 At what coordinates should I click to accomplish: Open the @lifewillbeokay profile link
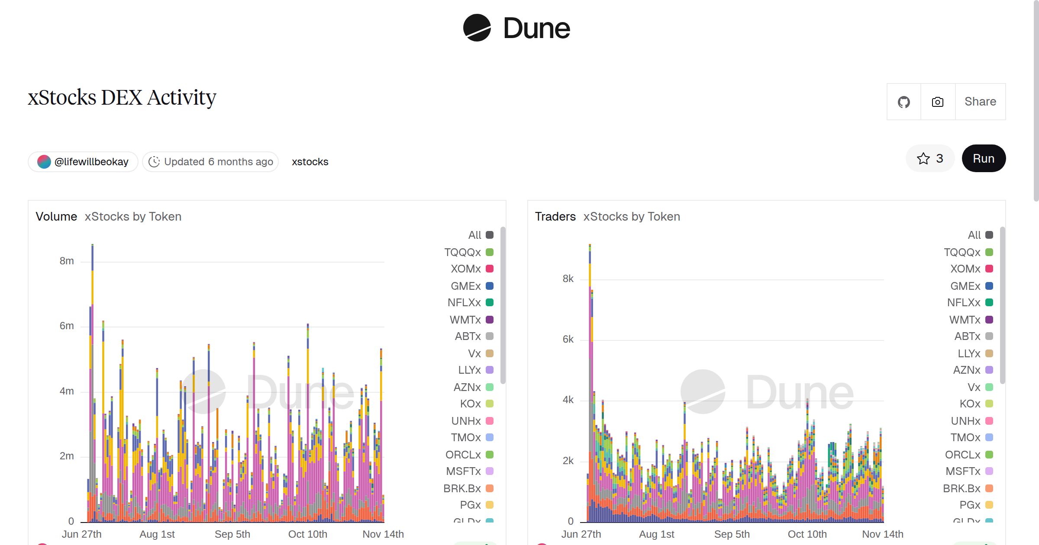pos(90,161)
